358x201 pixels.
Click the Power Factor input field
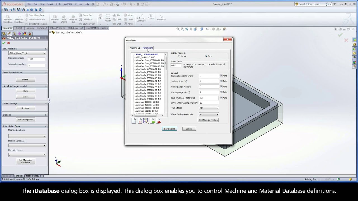[x=176, y=65]
